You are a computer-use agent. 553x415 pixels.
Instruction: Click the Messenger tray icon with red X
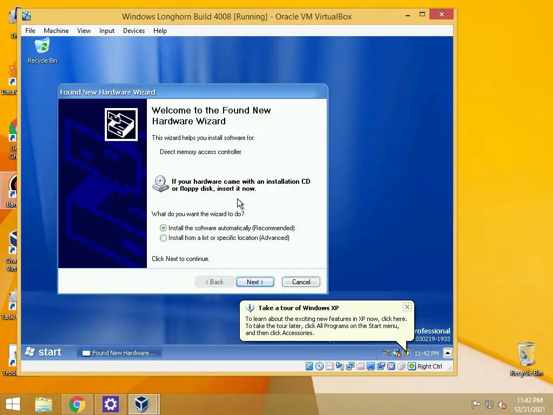pos(397,353)
